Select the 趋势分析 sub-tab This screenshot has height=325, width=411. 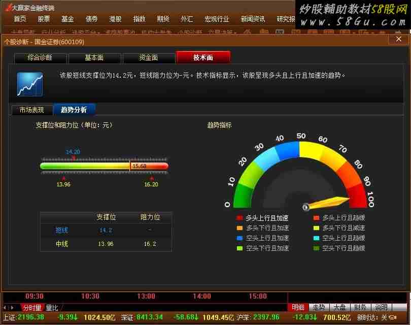(74, 110)
